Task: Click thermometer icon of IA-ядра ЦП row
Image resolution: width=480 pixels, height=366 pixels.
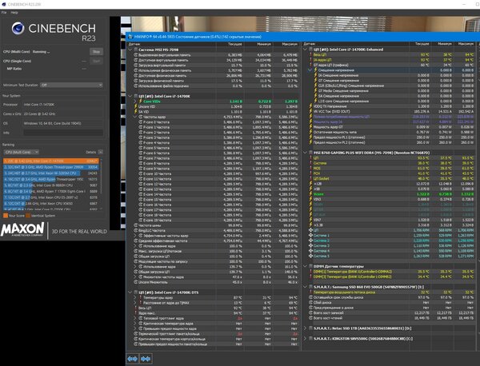Action: 310,60
